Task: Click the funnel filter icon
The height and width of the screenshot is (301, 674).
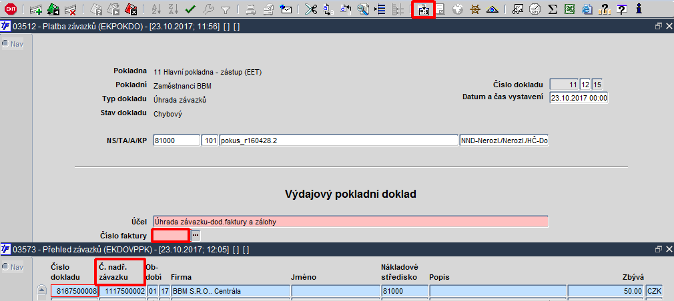Action: [x=225, y=9]
